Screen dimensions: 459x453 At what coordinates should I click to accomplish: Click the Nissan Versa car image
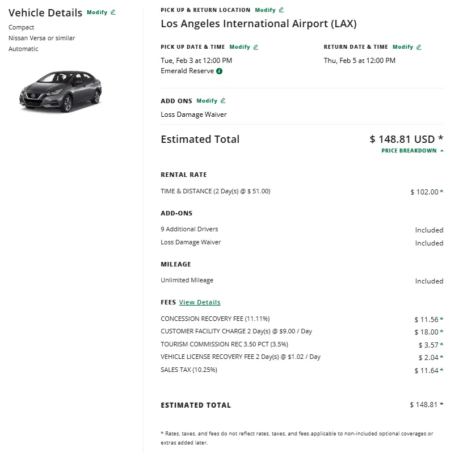coord(61,91)
